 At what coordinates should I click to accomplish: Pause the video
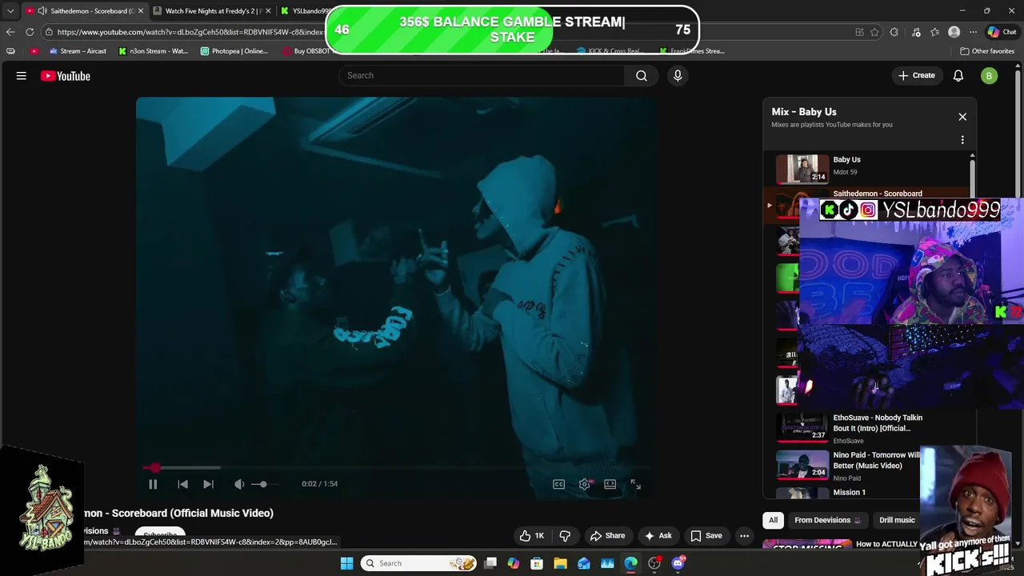tap(153, 484)
